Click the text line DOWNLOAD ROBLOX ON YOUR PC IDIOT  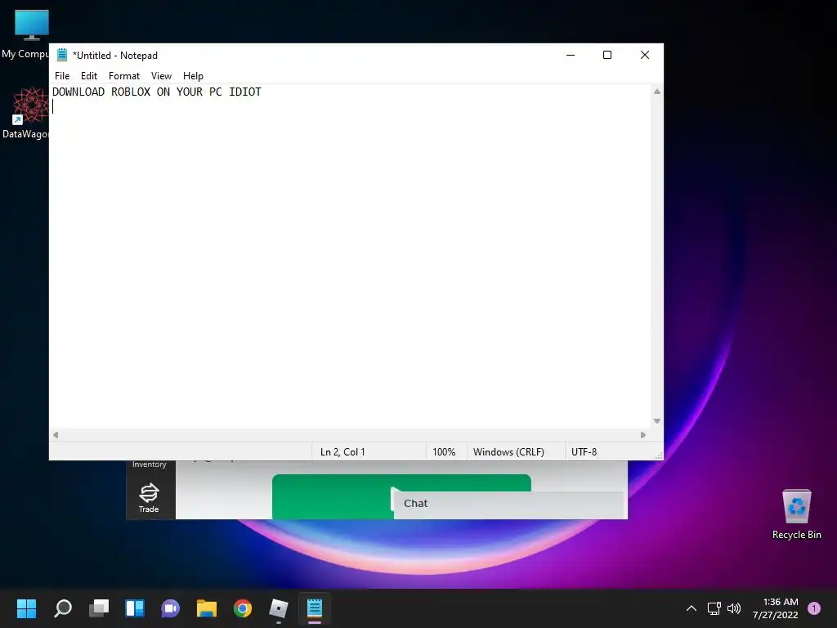point(156,92)
